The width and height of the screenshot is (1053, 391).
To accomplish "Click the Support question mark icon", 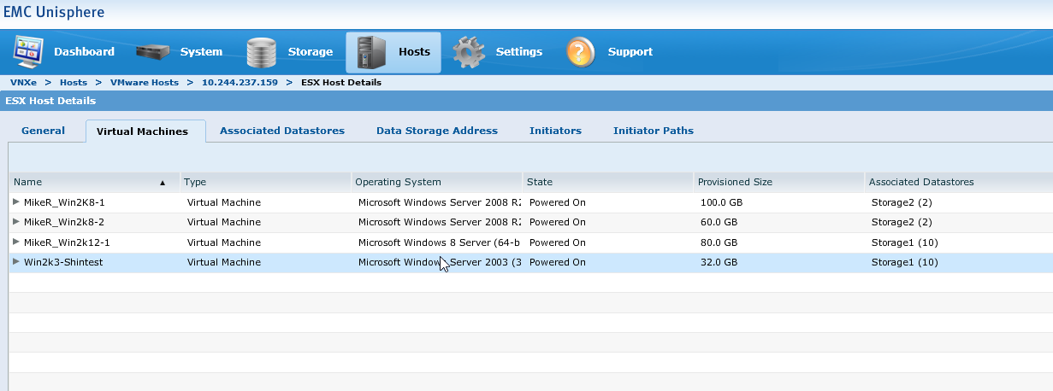I will coord(581,52).
